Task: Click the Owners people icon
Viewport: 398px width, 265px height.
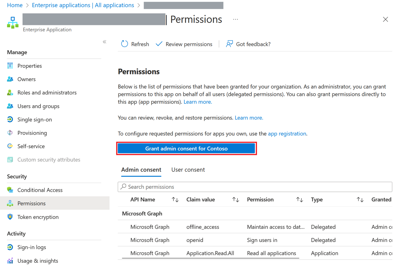Action: 10,79
